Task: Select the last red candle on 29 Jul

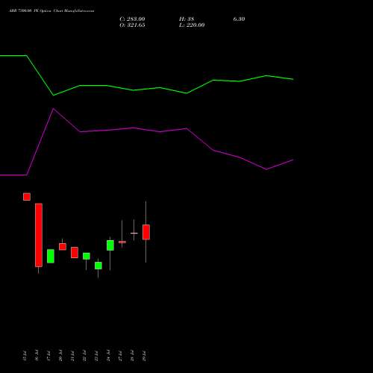Action: [146, 232]
